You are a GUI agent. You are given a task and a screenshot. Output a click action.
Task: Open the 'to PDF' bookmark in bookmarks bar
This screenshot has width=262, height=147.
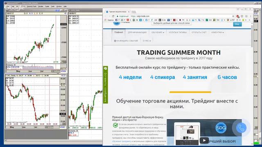(x=231, y=20)
